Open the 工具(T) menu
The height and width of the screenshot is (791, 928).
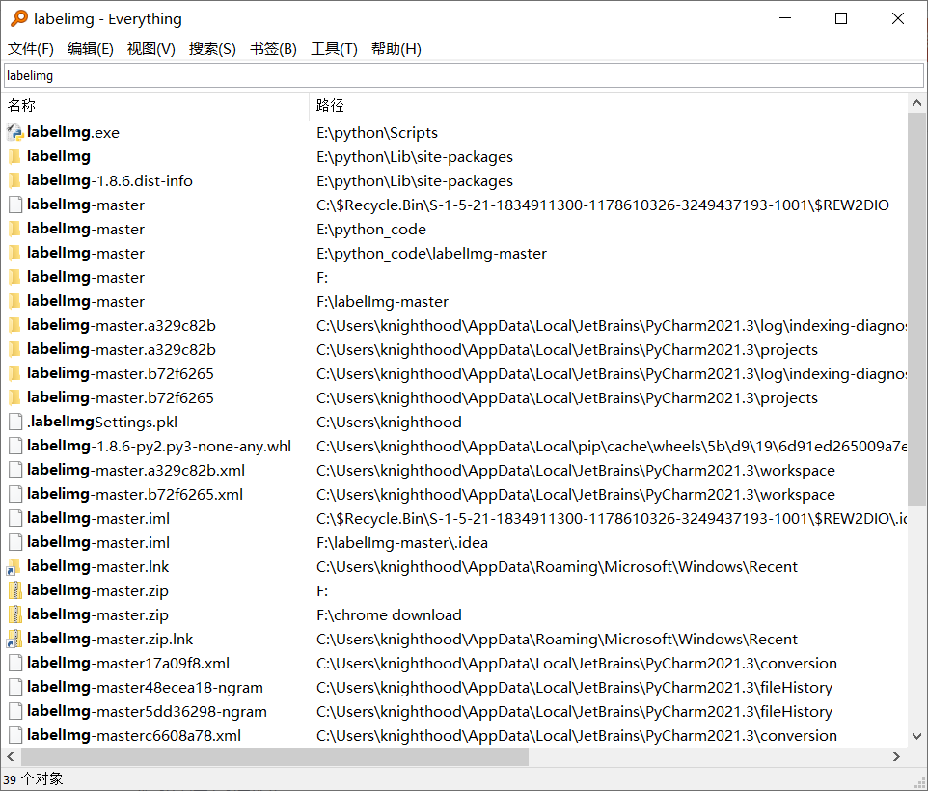click(x=335, y=49)
